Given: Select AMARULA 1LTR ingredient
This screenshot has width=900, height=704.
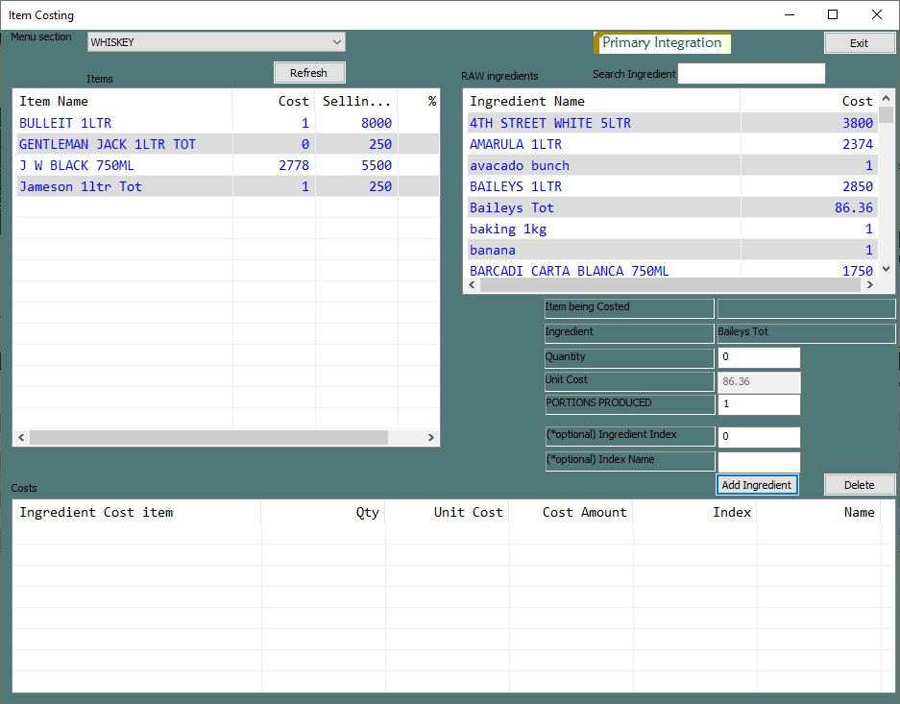Looking at the screenshot, I should [x=671, y=144].
